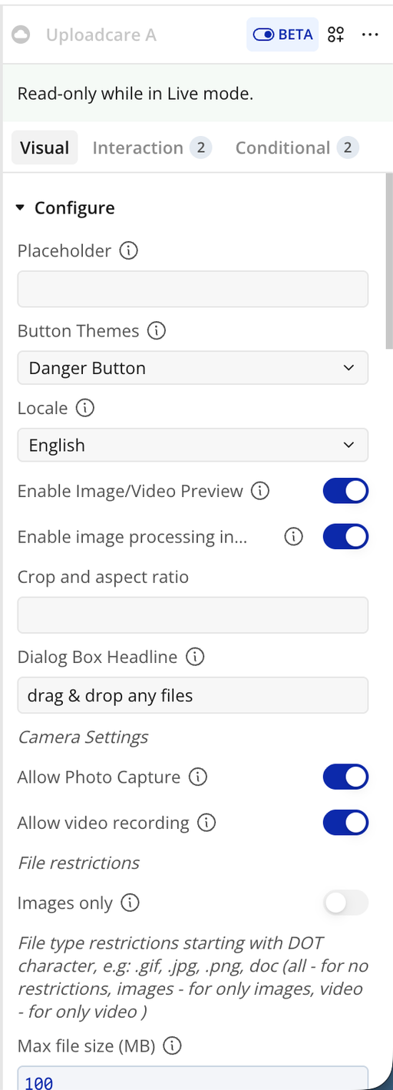393x1090 pixels.
Task: Switch to the Interaction tab
Action: [x=151, y=147]
